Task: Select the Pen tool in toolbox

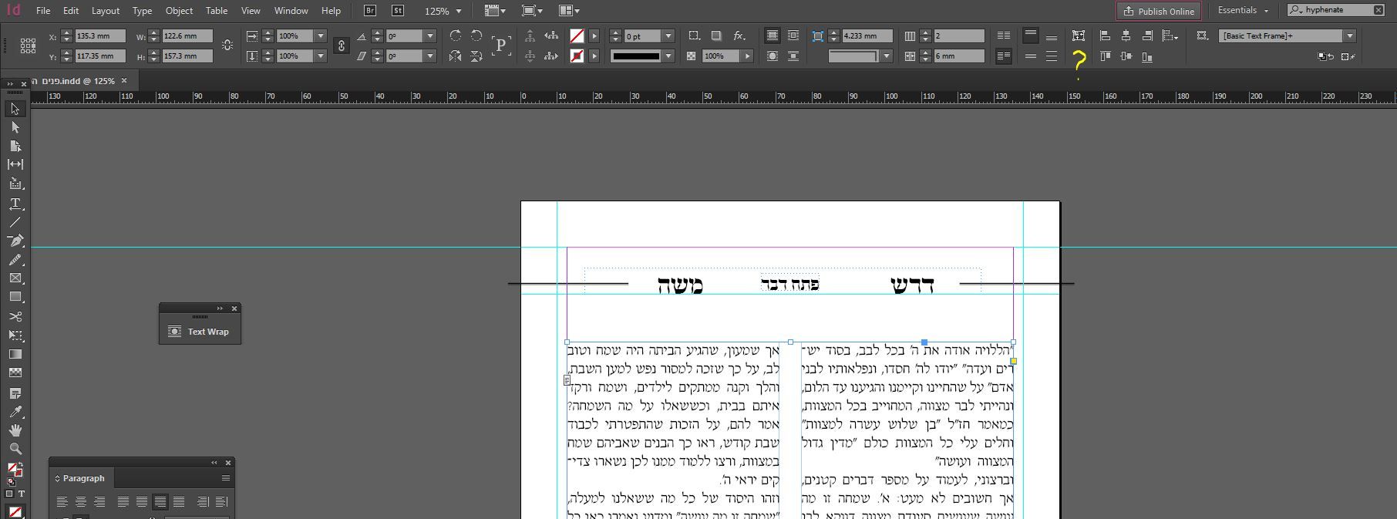Action: 15,241
